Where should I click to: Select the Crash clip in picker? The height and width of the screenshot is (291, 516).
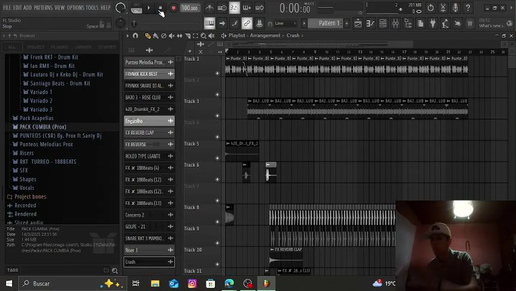(149, 262)
